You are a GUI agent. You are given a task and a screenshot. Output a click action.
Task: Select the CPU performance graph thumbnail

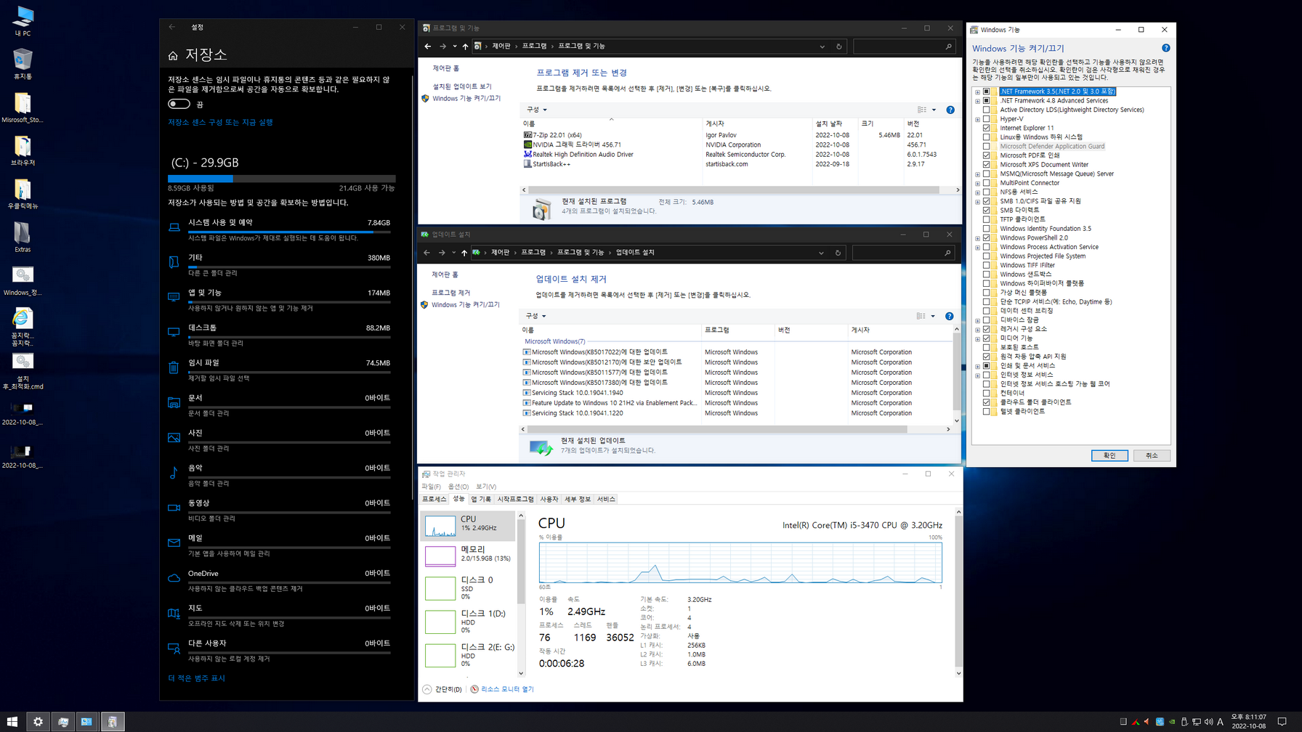[440, 526]
